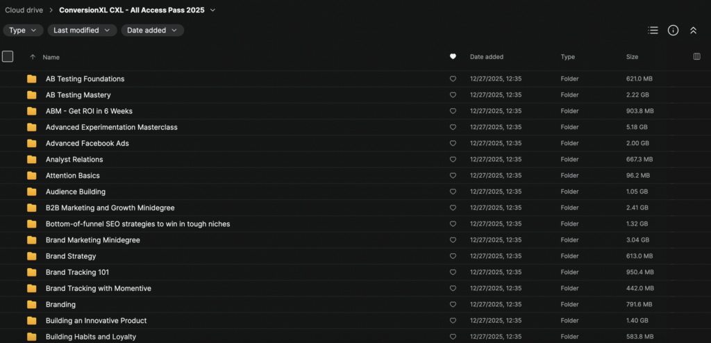The image size is (711, 343).
Task: Sort by the Size column header
Action: click(x=632, y=57)
